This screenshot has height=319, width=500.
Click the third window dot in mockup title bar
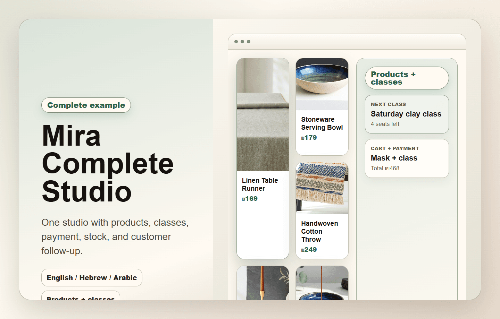pos(249,42)
